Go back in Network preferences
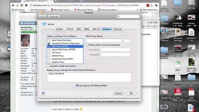 tap(40, 16)
